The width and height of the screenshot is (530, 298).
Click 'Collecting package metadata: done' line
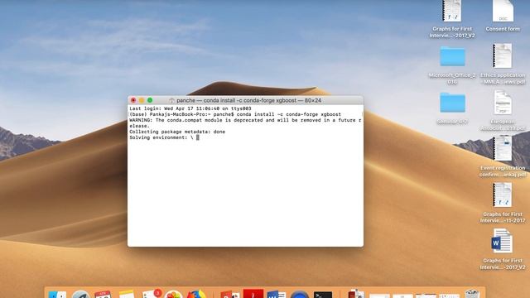coord(177,132)
